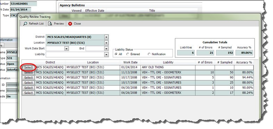Open the End date dropdown
This screenshot has height=129, width=273.
pos(106,49)
